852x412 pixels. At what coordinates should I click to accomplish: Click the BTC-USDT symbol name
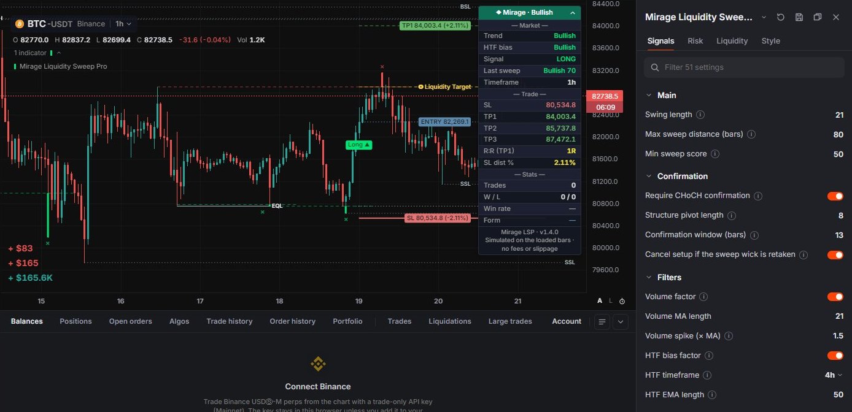tap(50, 24)
